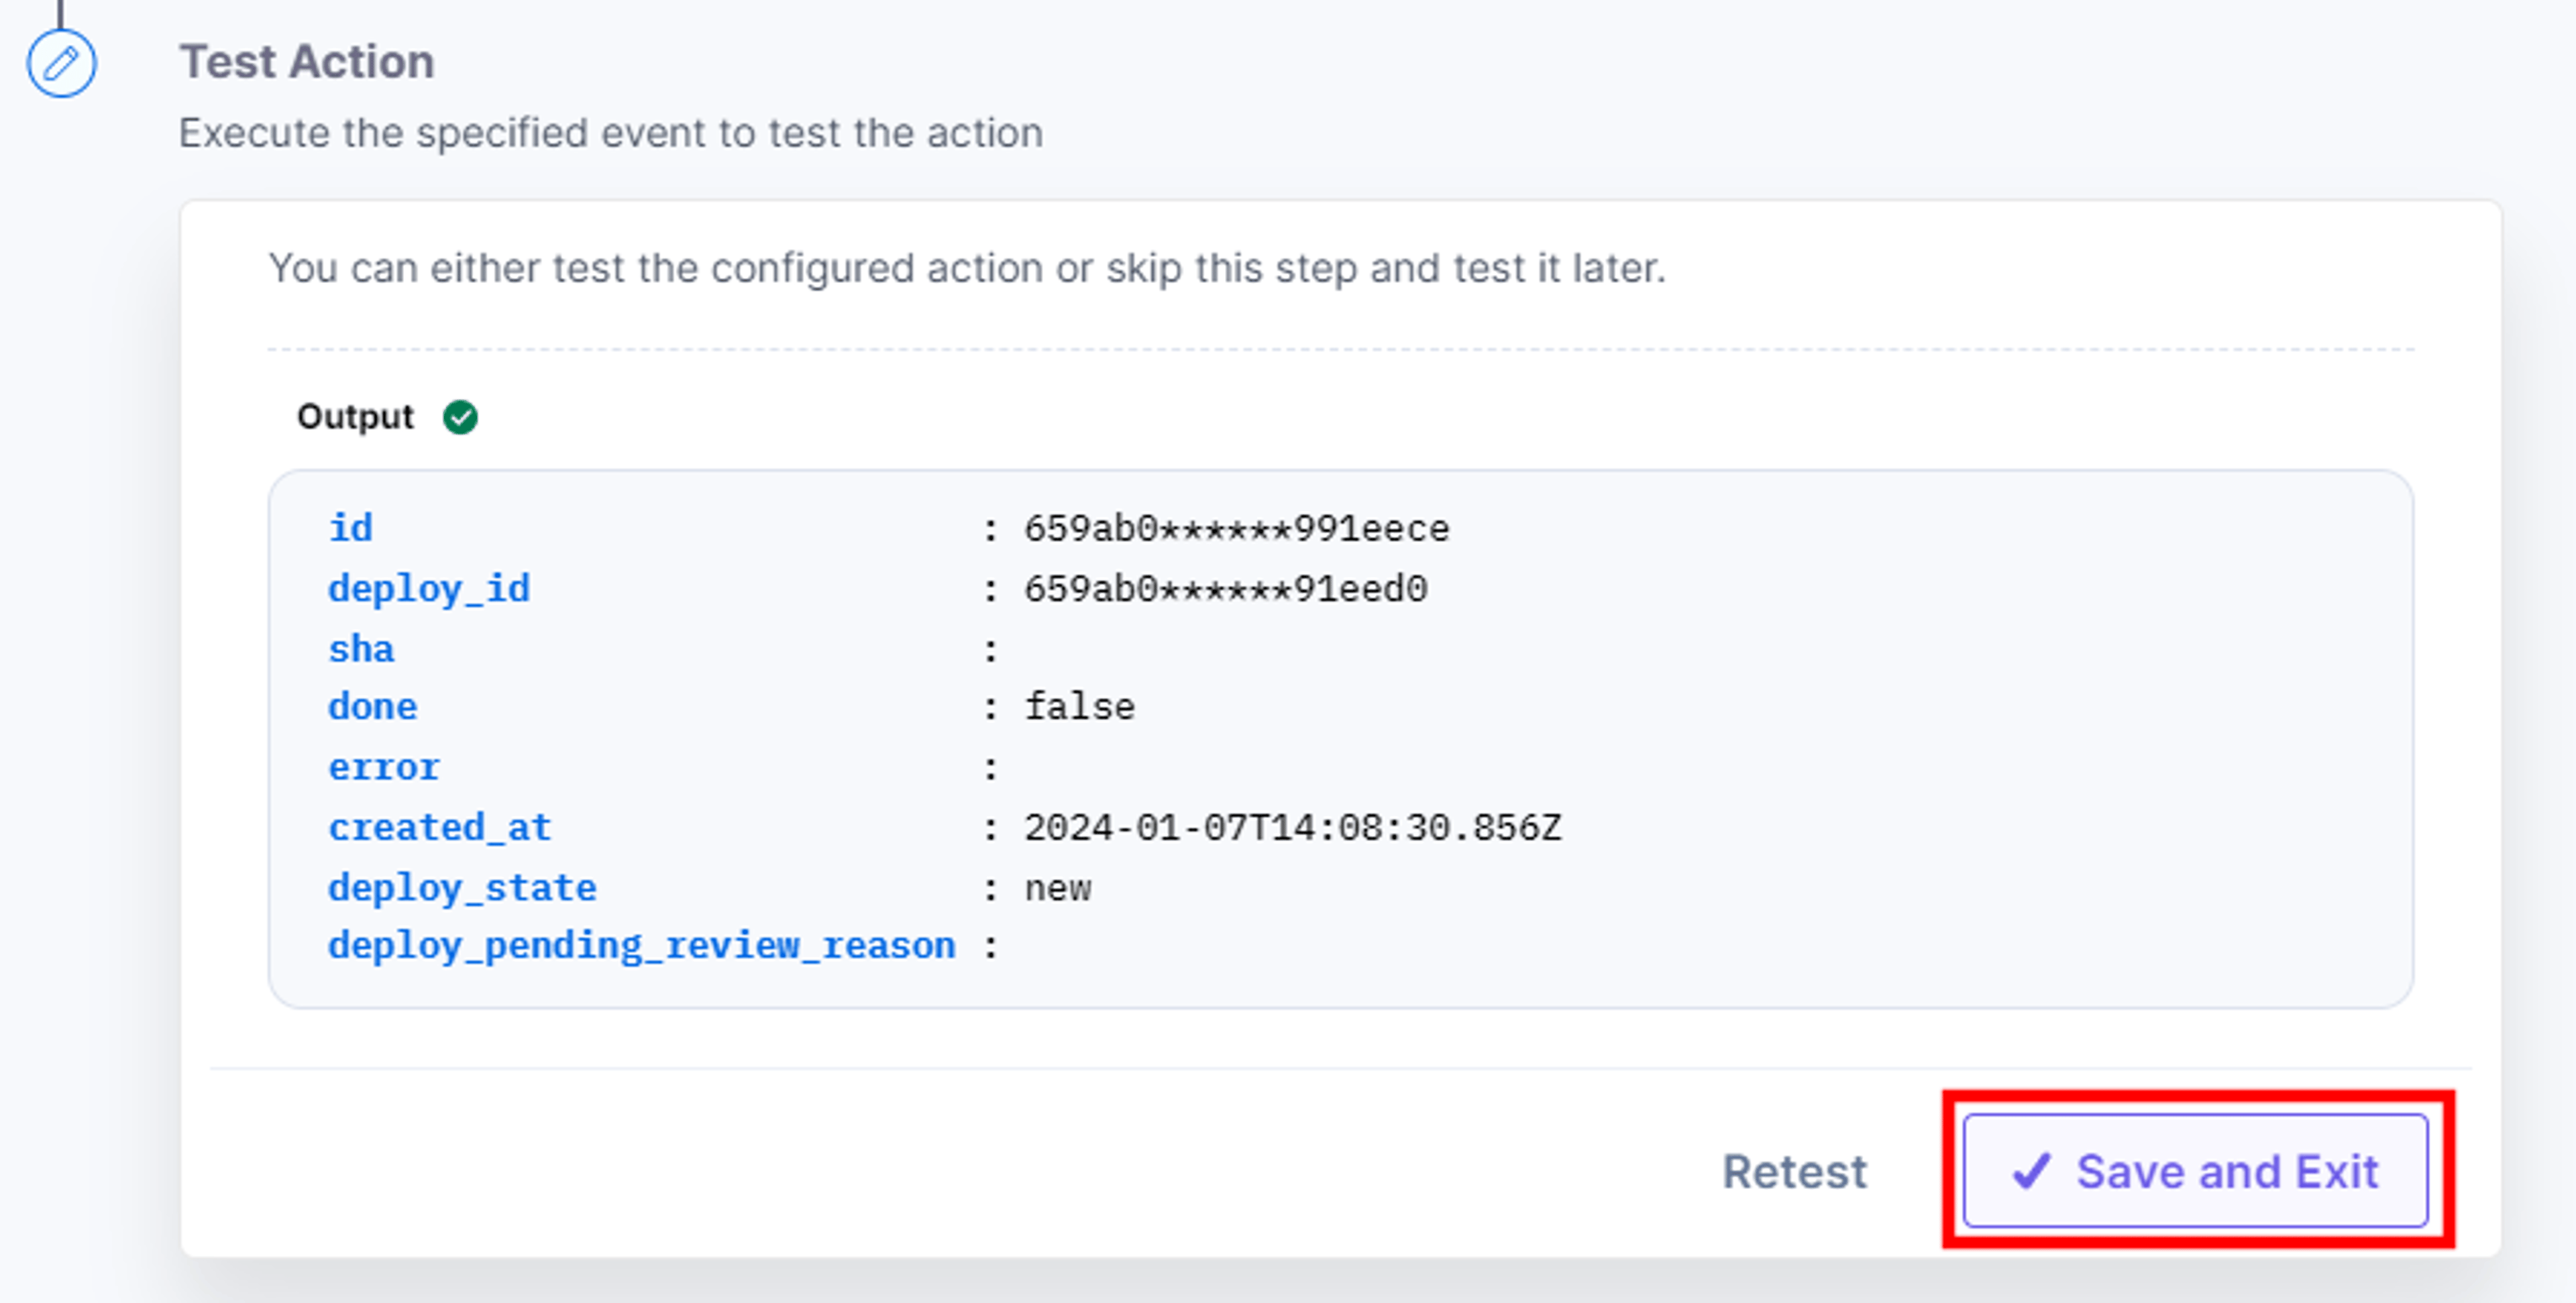Click the created_at timestamp value
Screen dimensions: 2576x1303
click(x=1292, y=828)
